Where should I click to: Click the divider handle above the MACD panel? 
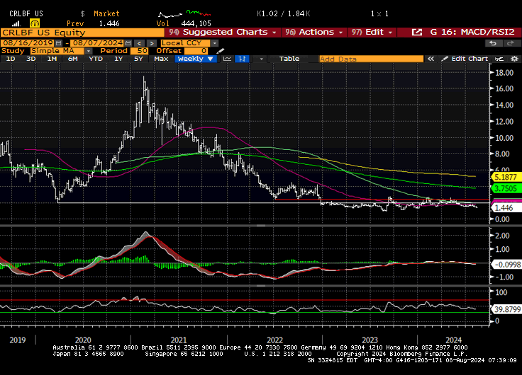tap(261, 226)
